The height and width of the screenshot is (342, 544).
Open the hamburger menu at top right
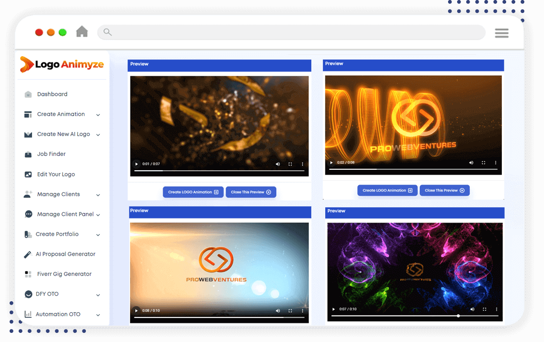(x=501, y=33)
